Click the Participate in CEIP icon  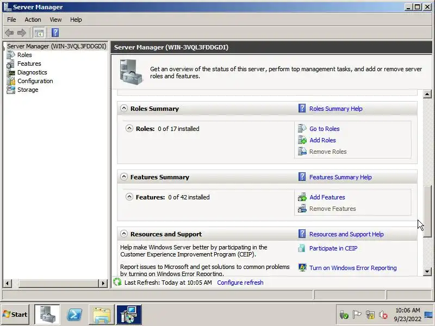click(302, 248)
